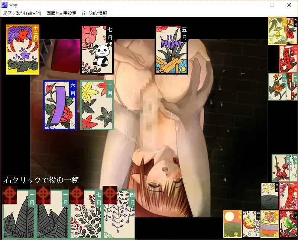This screenshot has width=298, height=240.
Task: Select the December phoenix card on the field
Action: pyautogui.click(x=22, y=49)
